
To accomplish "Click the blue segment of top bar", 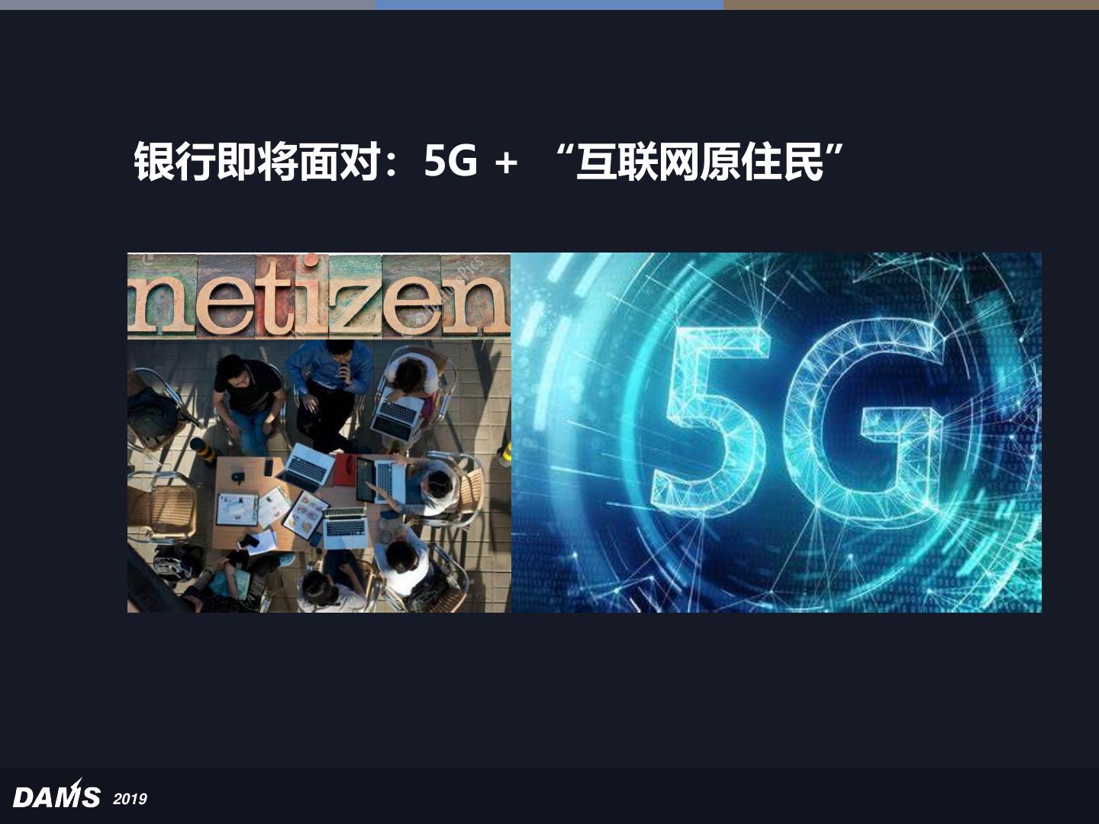I will tap(549, 5).
